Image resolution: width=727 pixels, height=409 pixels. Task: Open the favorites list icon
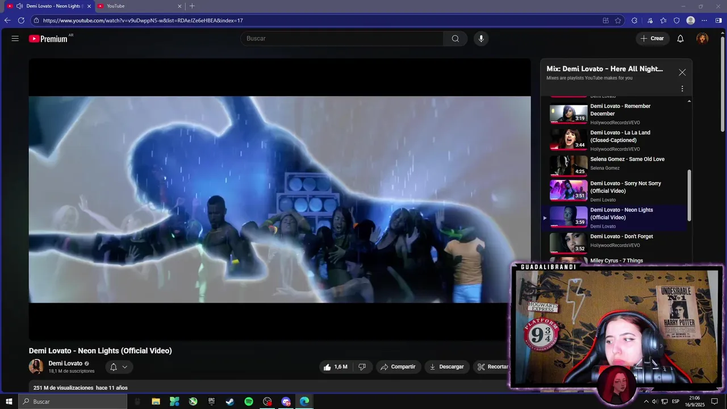point(663,20)
